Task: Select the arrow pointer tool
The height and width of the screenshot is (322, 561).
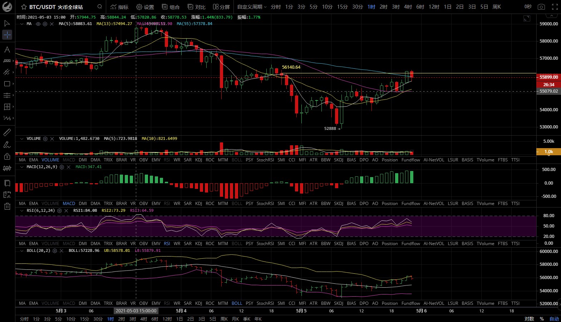Action: click(7, 23)
